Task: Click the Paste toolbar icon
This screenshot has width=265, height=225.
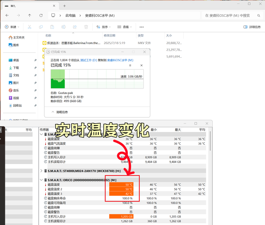Action: [52, 27]
